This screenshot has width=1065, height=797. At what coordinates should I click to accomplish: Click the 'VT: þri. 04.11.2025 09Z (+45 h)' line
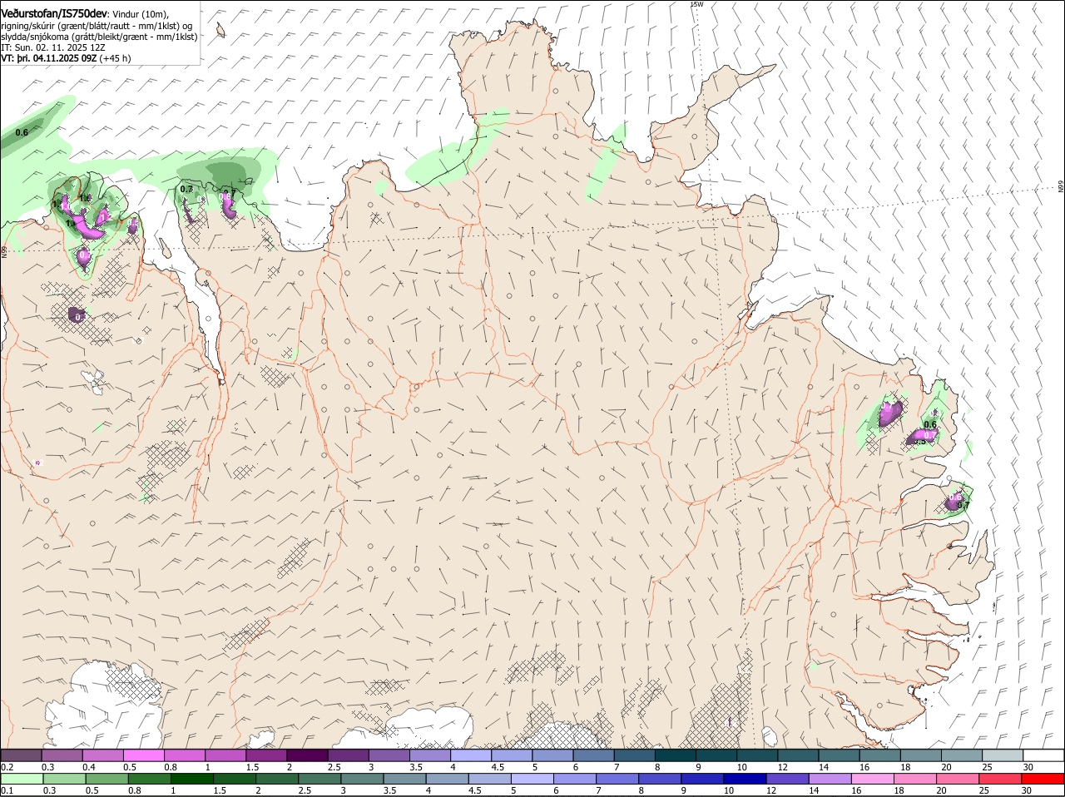click(66, 58)
